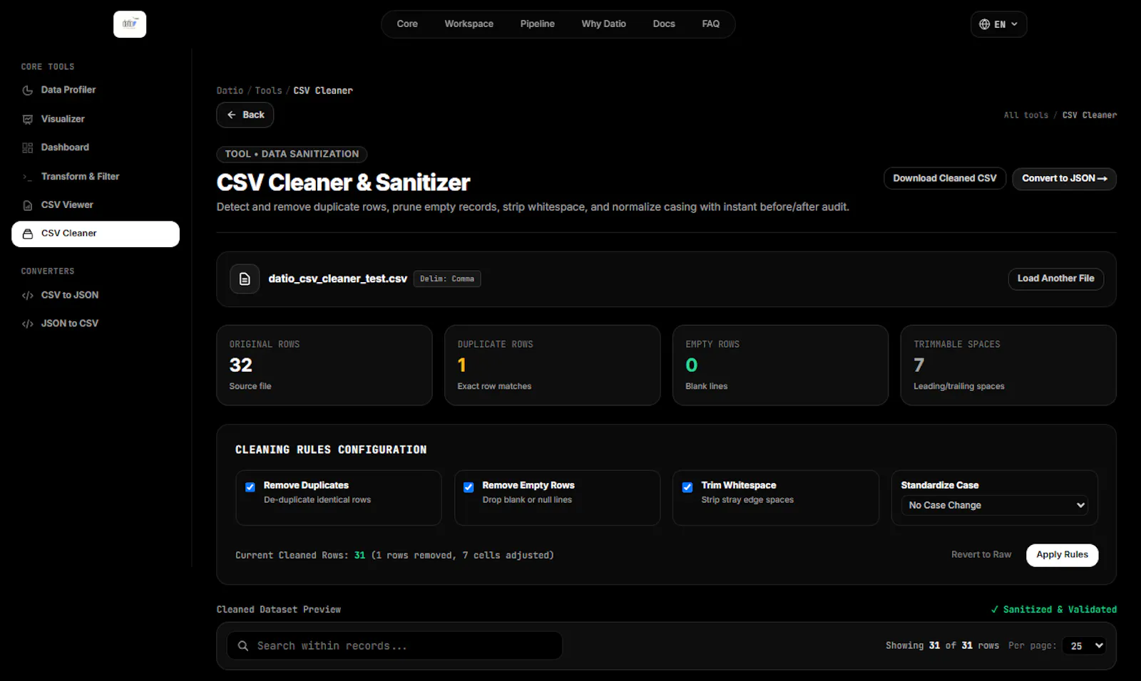This screenshot has width=1141, height=681.
Task: Click the Visualizer sidebar icon
Action: (x=28, y=120)
